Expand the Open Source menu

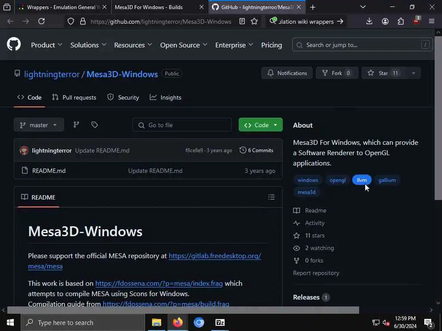[184, 45]
